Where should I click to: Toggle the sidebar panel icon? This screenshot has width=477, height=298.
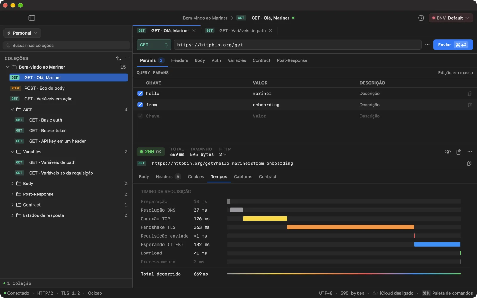32,18
